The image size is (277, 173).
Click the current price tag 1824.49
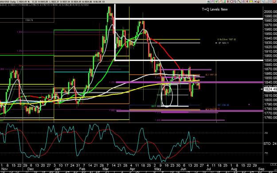pos(270,89)
